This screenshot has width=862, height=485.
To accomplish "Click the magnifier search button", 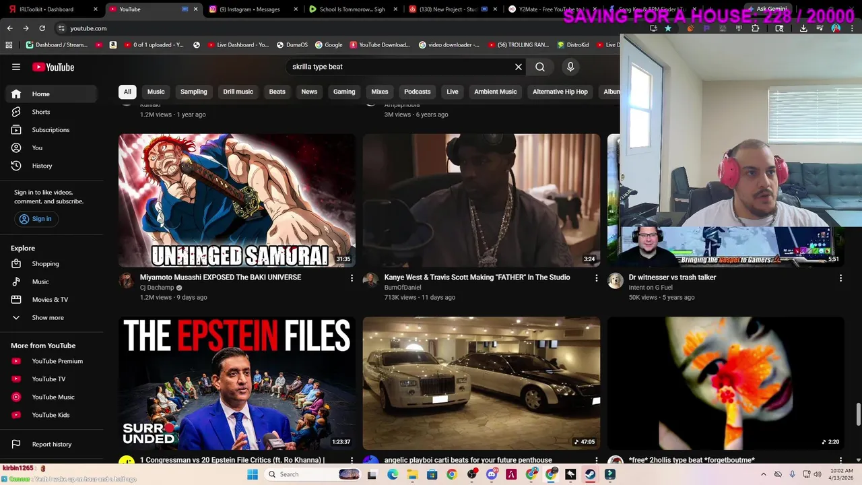I will [x=540, y=67].
